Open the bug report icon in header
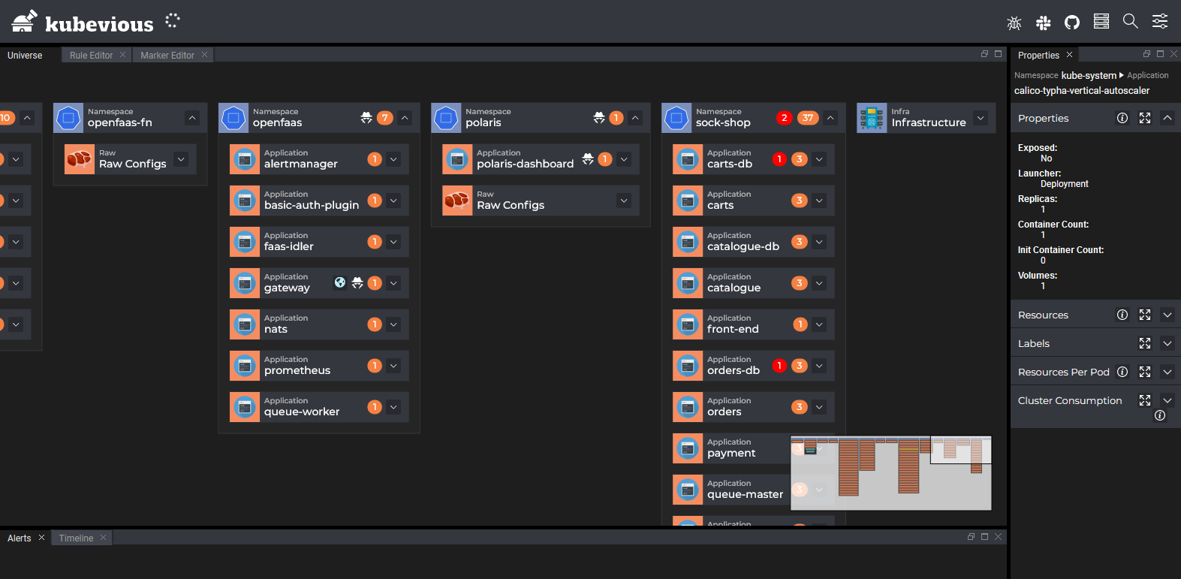The image size is (1181, 579). 1014,23
